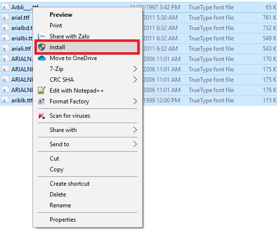Viewport: 277px width, 230px height.
Task: Select the Delete menu entry
Action: pos(58,195)
